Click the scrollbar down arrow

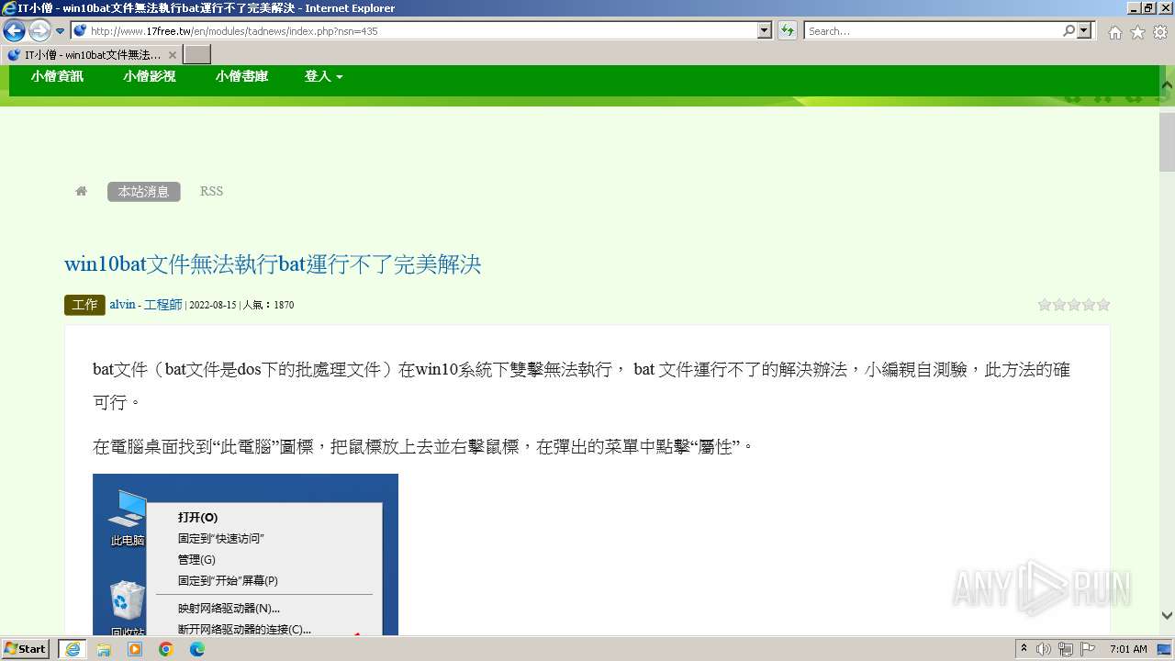click(x=1167, y=615)
